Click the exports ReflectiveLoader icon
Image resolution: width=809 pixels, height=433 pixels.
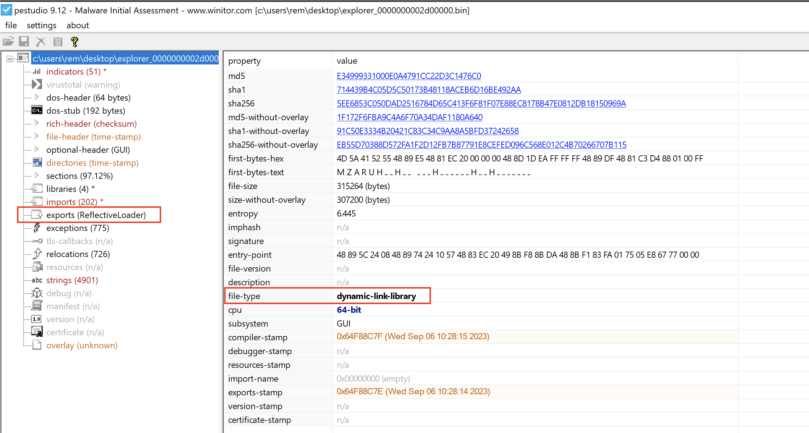[37, 215]
